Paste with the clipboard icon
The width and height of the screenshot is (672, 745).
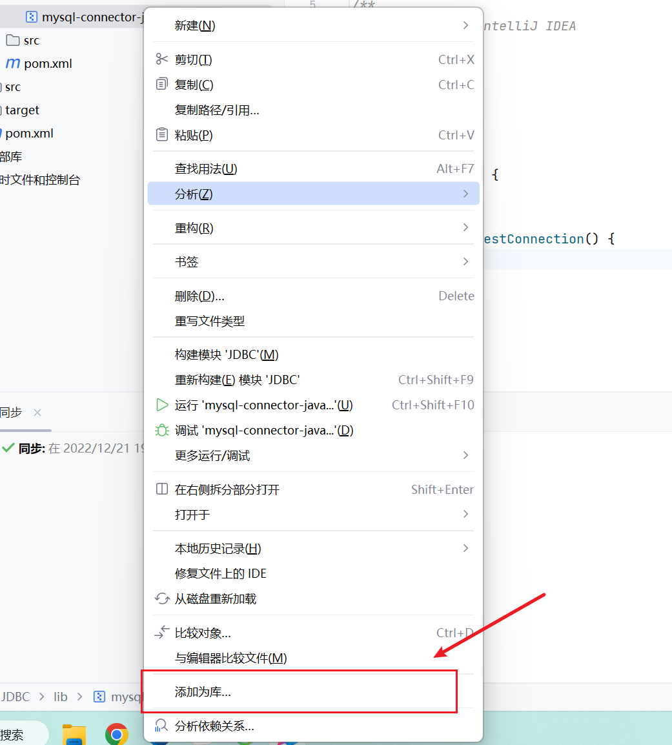[161, 135]
